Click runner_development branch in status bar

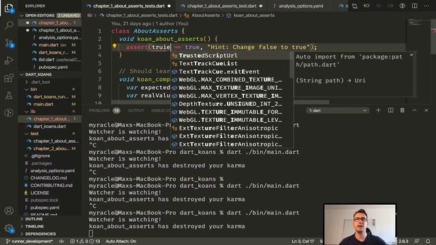pyautogui.click(x=29, y=241)
